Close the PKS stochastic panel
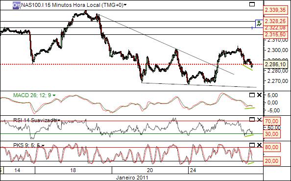The height and width of the screenshot is (181, 291). pos(259,145)
